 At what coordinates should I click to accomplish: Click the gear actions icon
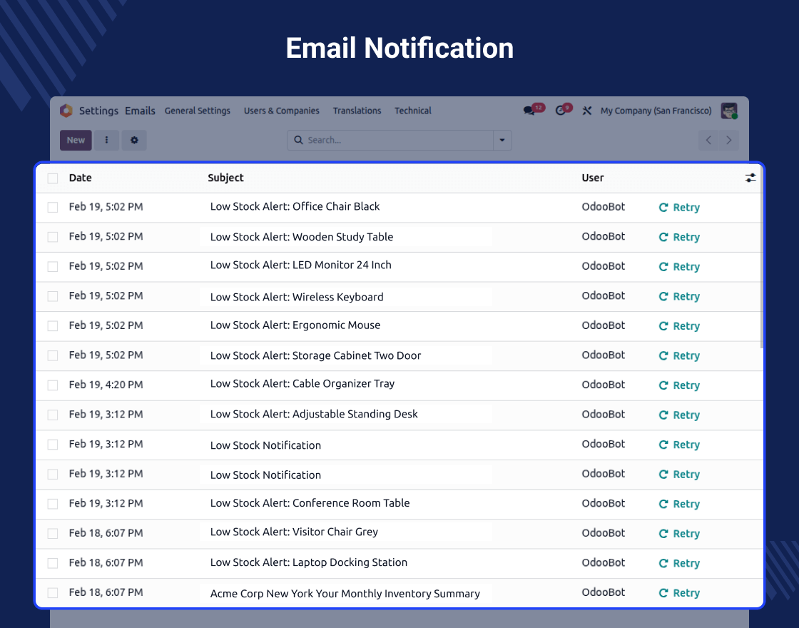(134, 141)
